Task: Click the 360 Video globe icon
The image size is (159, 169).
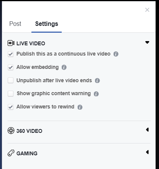Action: pos(11,131)
